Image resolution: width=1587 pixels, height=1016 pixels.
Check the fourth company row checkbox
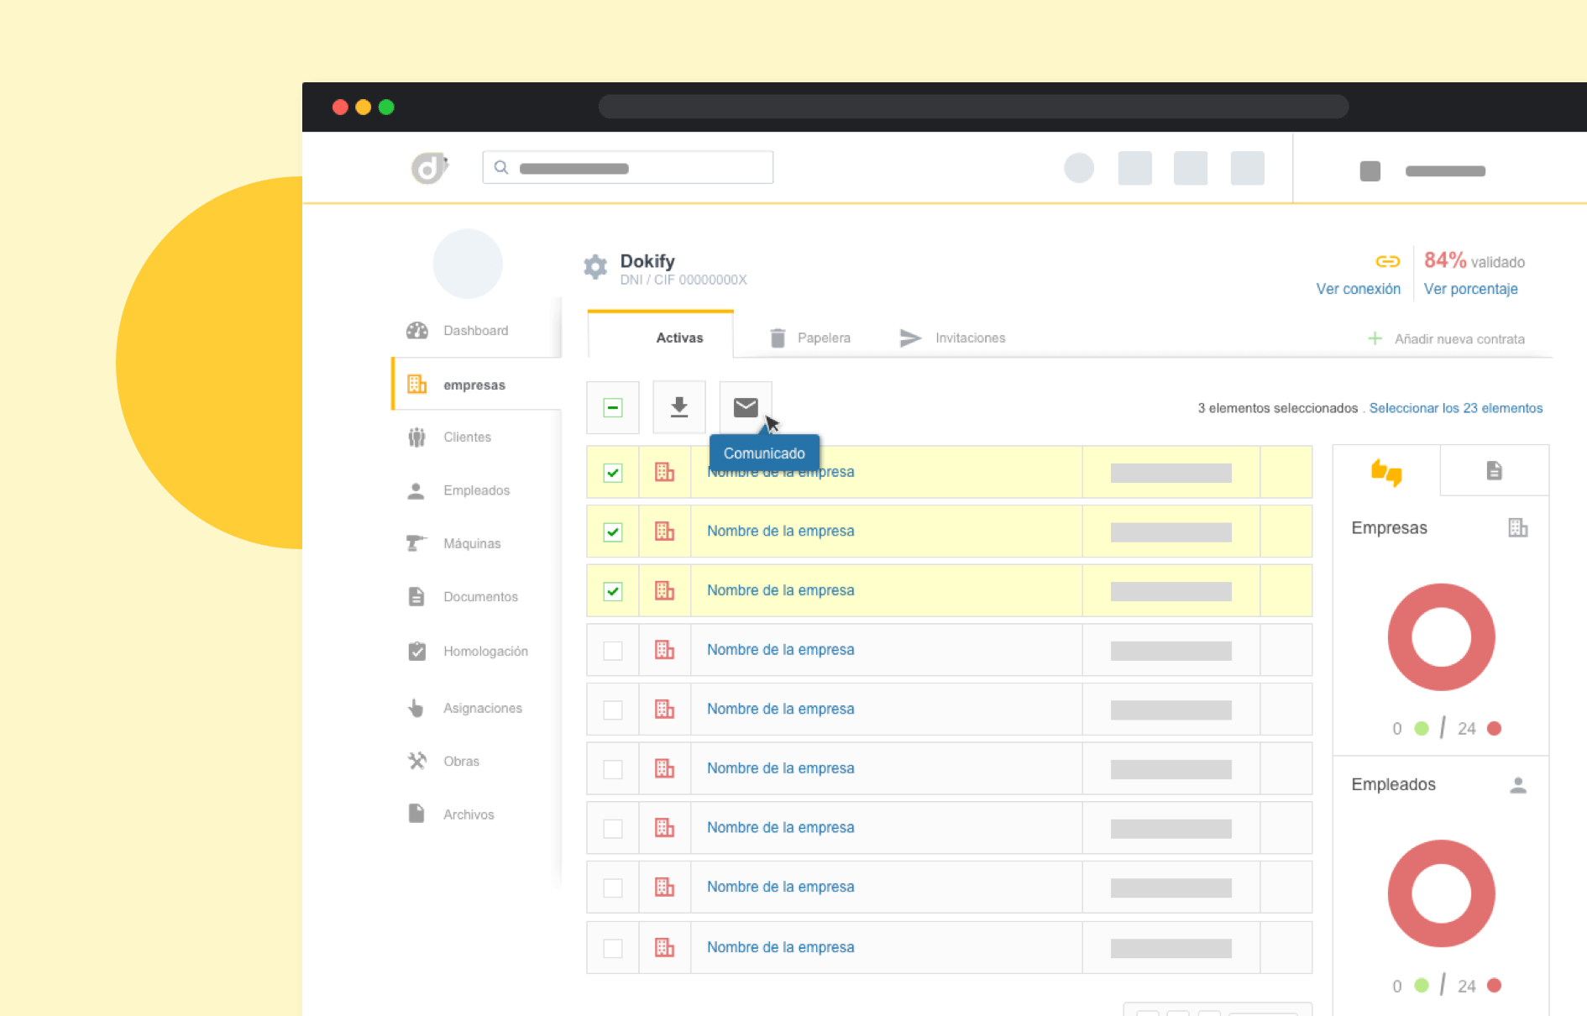pyautogui.click(x=613, y=651)
